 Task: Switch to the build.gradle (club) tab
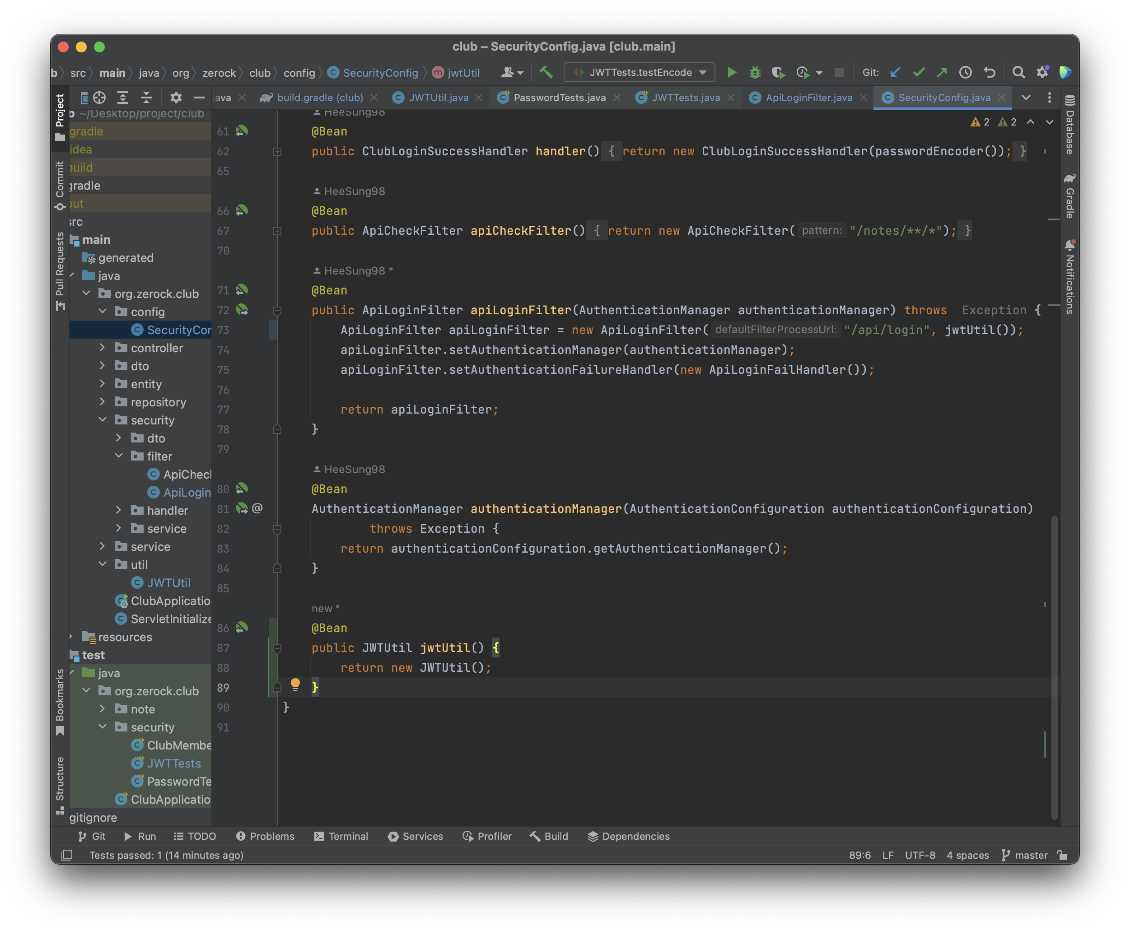tap(320, 98)
